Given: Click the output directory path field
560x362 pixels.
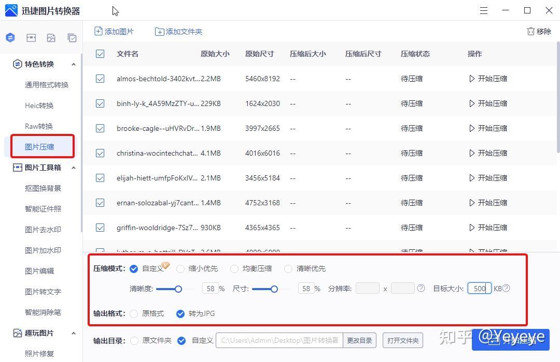Looking at the screenshot, I should pos(279,340).
